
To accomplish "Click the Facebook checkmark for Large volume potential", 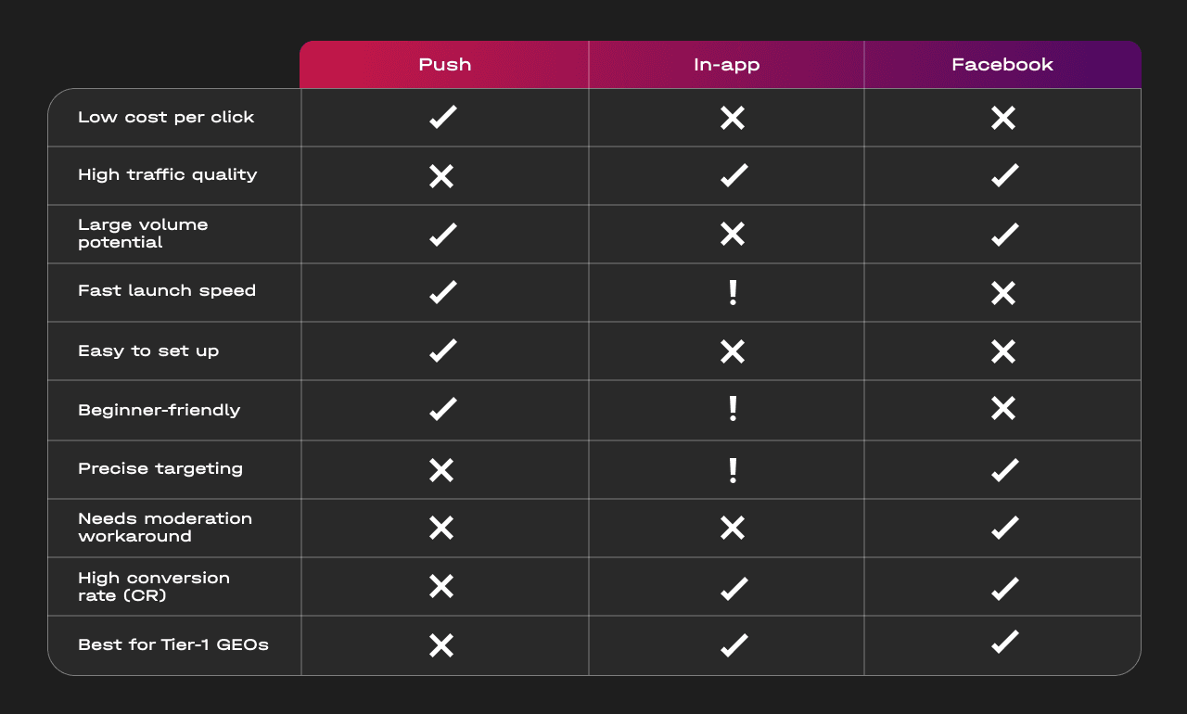I will pyautogui.click(x=1005, y=234).
